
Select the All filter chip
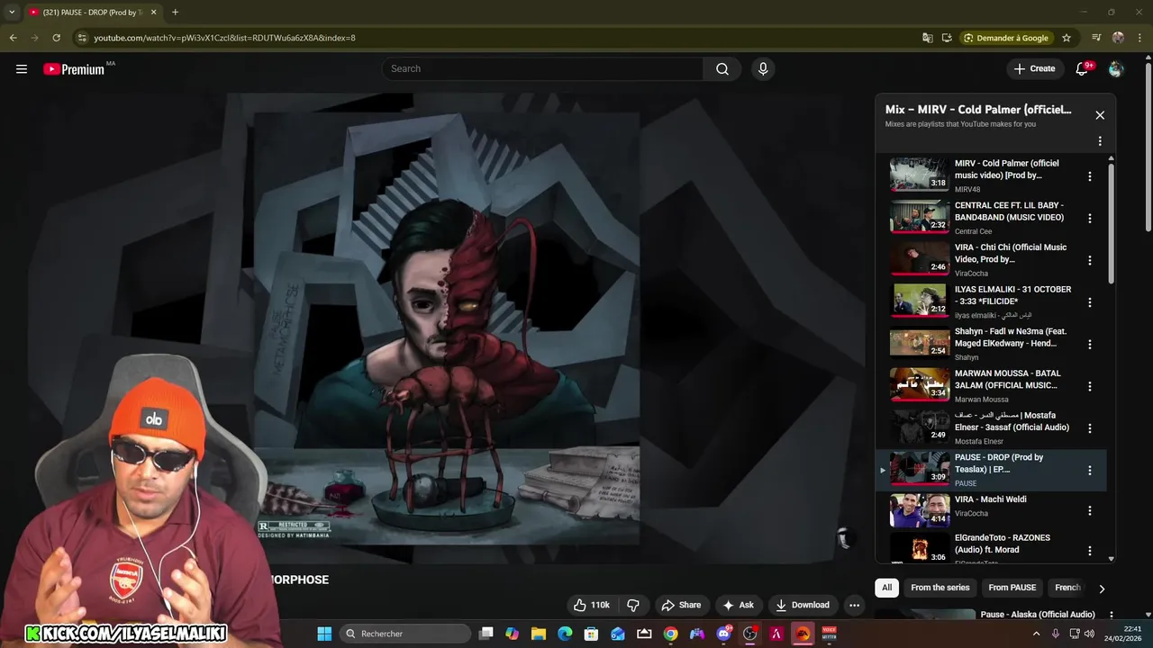point(886,588)
